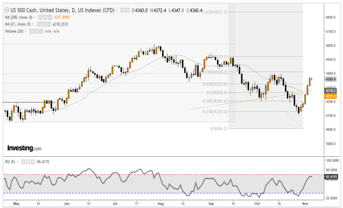Open settings for the US 500 Cash series
Screen dimensions: 343x208
[127, 10]
